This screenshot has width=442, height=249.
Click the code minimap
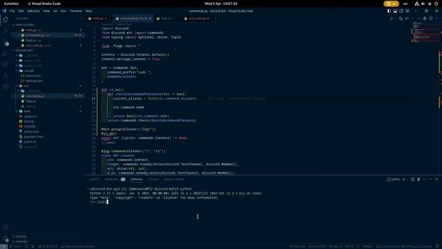pyautogui.click(x=425, y=33)
